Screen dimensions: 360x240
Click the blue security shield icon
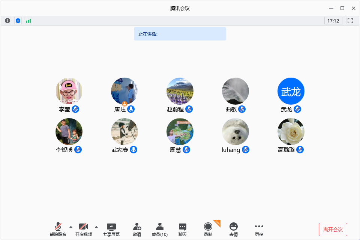18,21
